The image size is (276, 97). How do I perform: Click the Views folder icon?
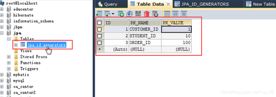16,51
